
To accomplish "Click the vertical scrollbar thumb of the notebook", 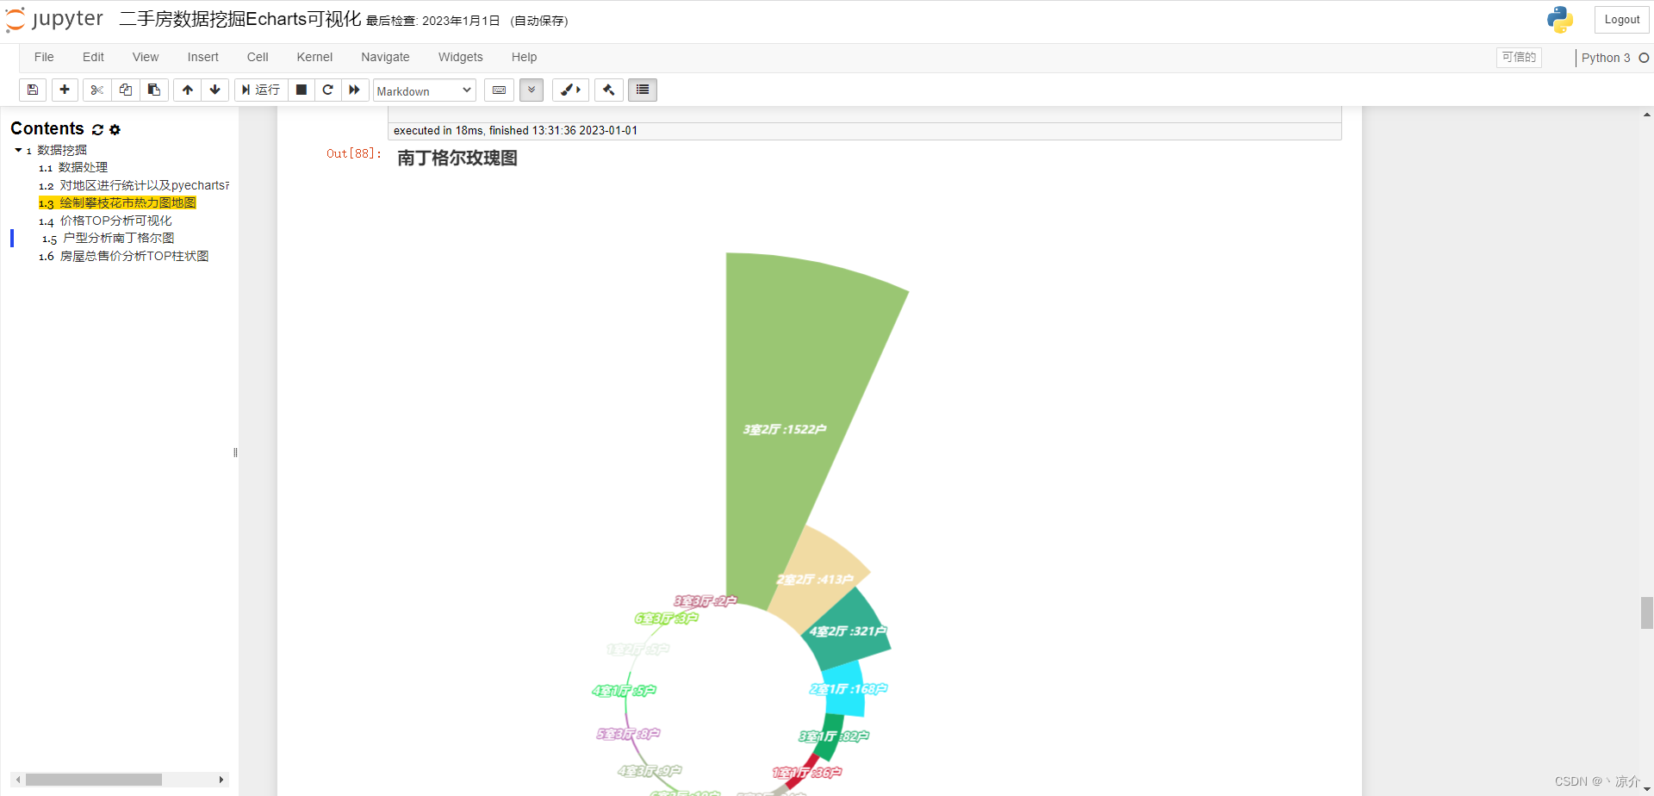I will pos(1646,613).
